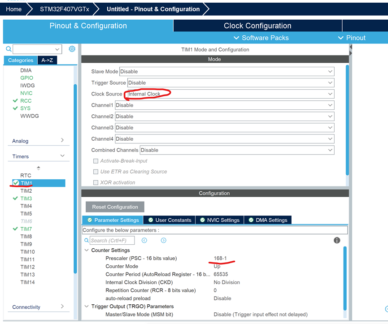This screenshot has height=324, width=388.
Task: Open the Software Packs menu
Action: pos(261,38)
